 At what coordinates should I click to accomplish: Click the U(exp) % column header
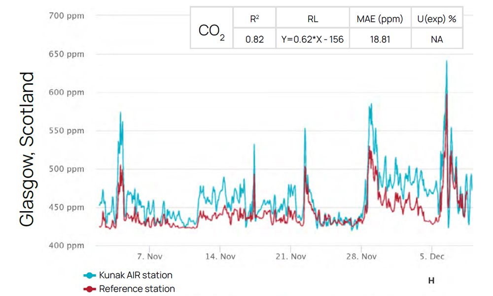(x=436, y=19)
